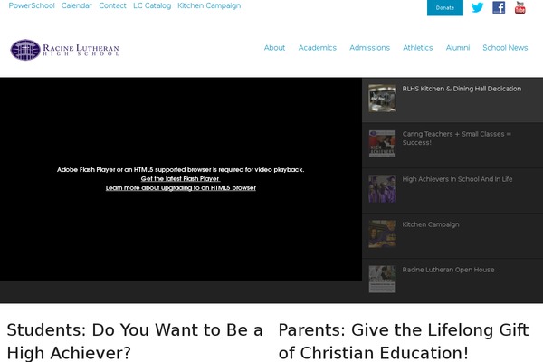Open the Athletics menu
This screenshot has width=543, height=362.
[x=417, y=47]
